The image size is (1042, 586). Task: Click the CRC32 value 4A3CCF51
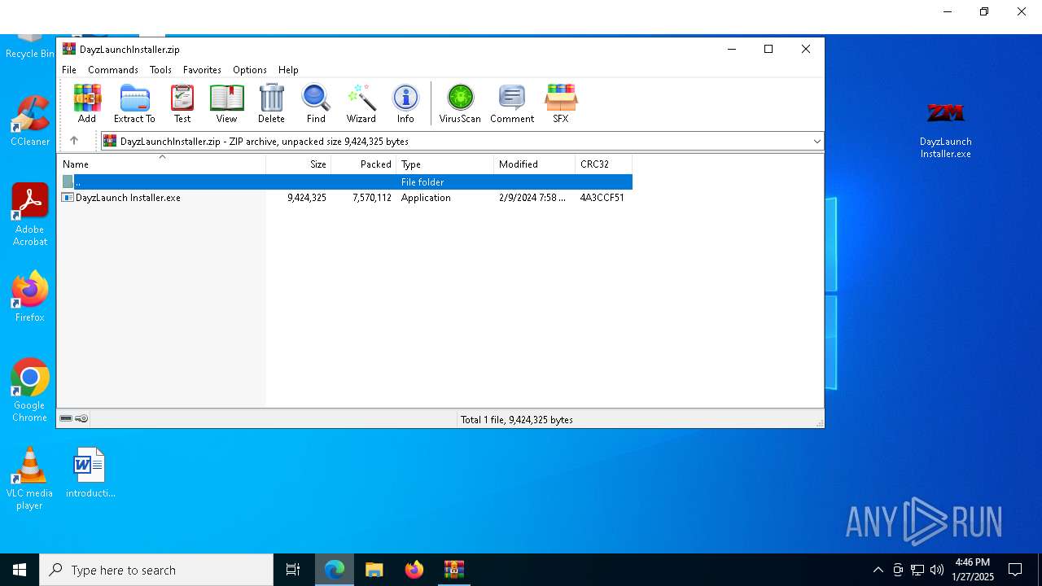click(602, 198)
